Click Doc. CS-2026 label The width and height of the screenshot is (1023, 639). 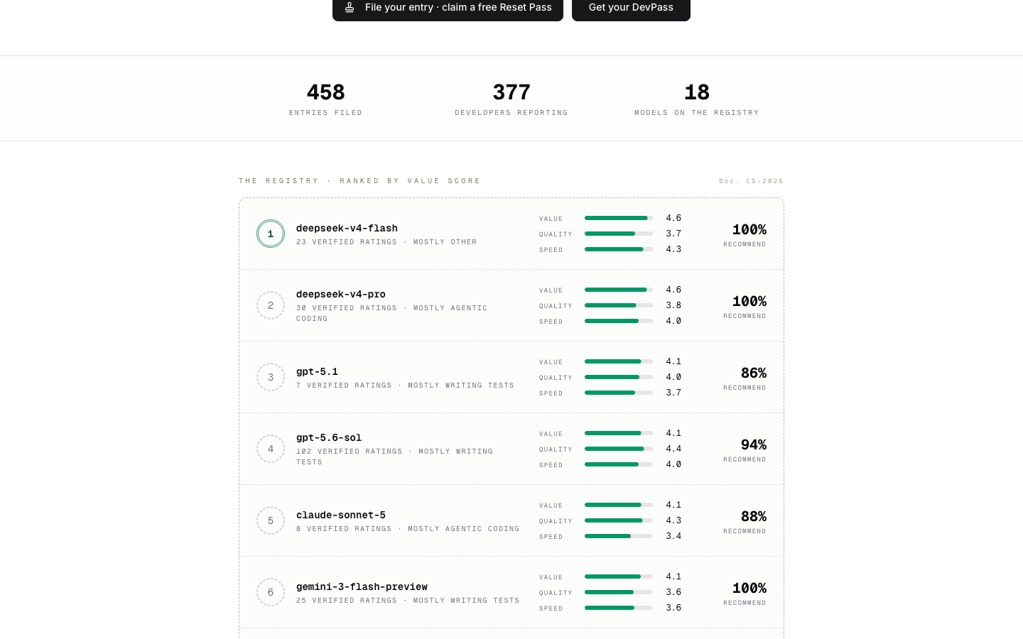[x=751, y=181]
